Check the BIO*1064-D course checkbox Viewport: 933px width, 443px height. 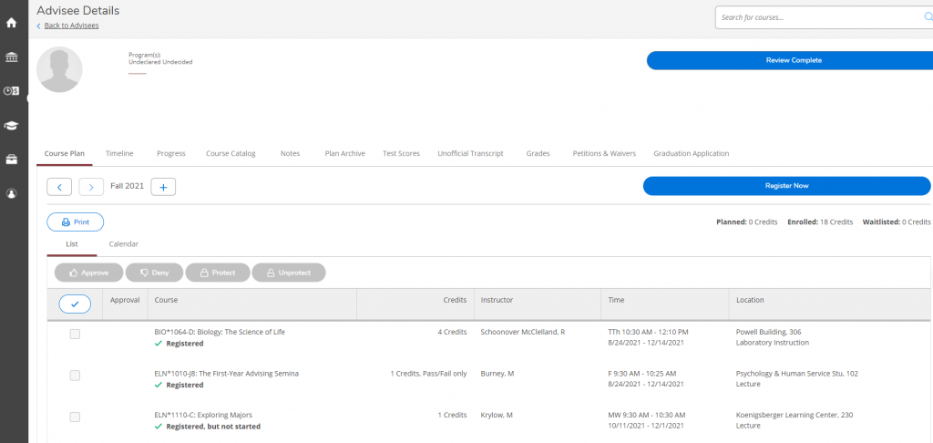(75, 335)
